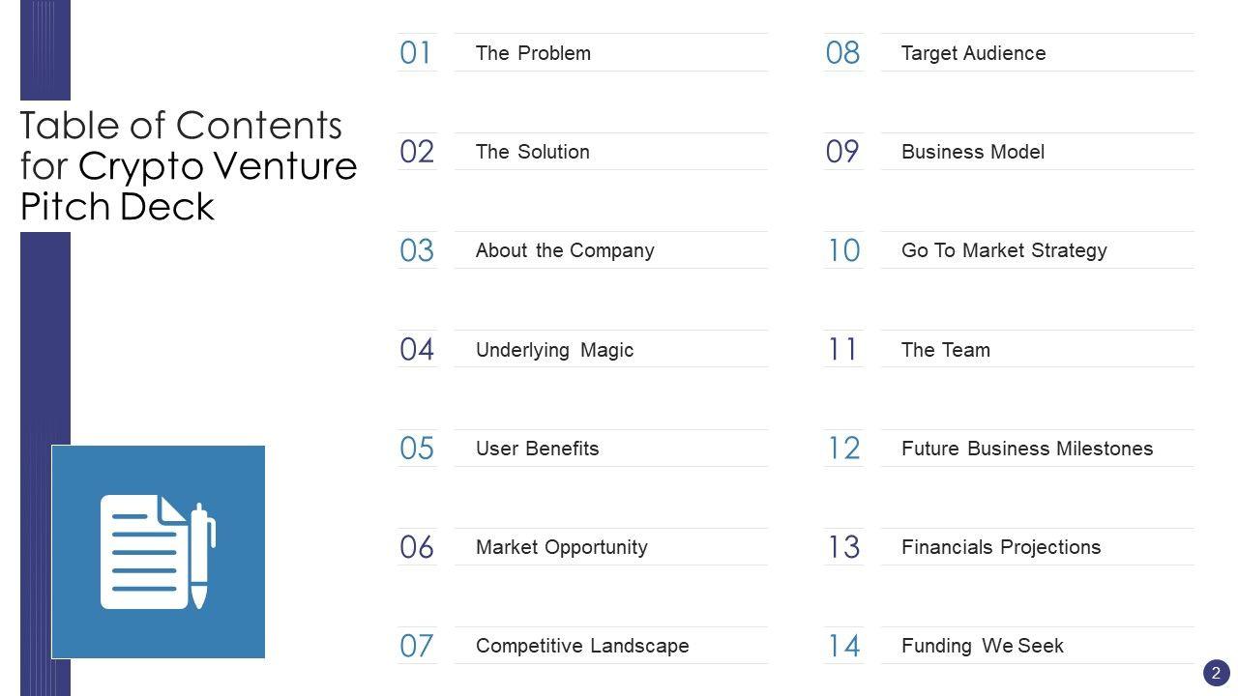The width and height of the screenshot is (1238, 696).
Task: Click the number 14 label
Action: point(843,646)
